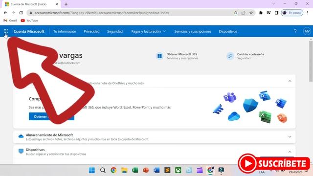Expand Almacenamiento de Microsoft chevron

[290, 137]
